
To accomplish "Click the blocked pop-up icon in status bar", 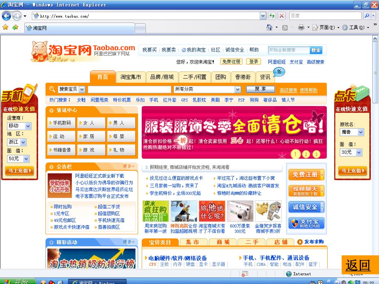I will coord(245,274).
